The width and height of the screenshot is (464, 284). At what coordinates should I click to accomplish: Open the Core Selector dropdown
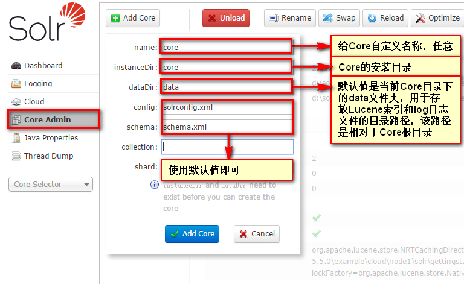[x=51, y=185]
